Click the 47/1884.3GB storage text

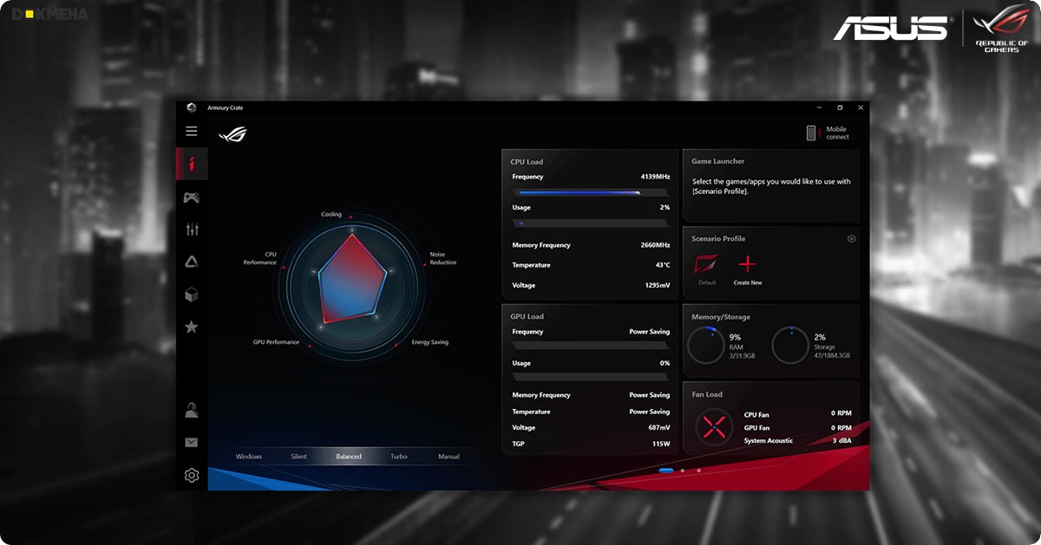click(x=832, y=355)
